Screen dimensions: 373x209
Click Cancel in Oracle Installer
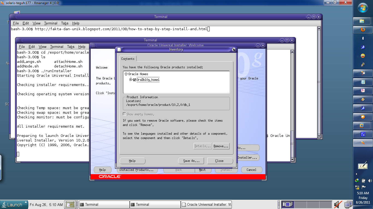pyautogui.click(x=251, y=170)
